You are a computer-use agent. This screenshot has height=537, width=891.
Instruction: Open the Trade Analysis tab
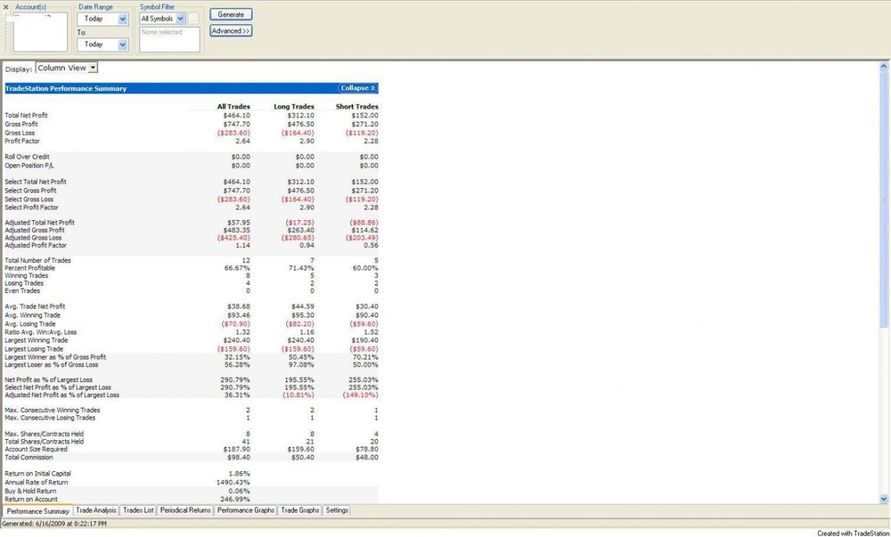point(96,510)
